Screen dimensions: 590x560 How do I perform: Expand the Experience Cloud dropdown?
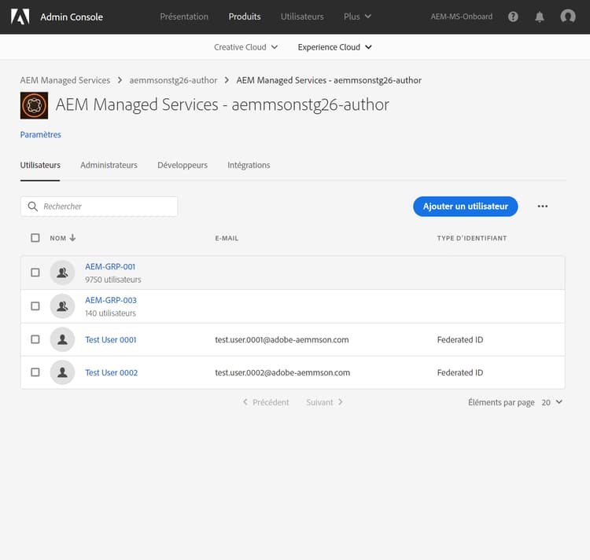coord(334,47)
